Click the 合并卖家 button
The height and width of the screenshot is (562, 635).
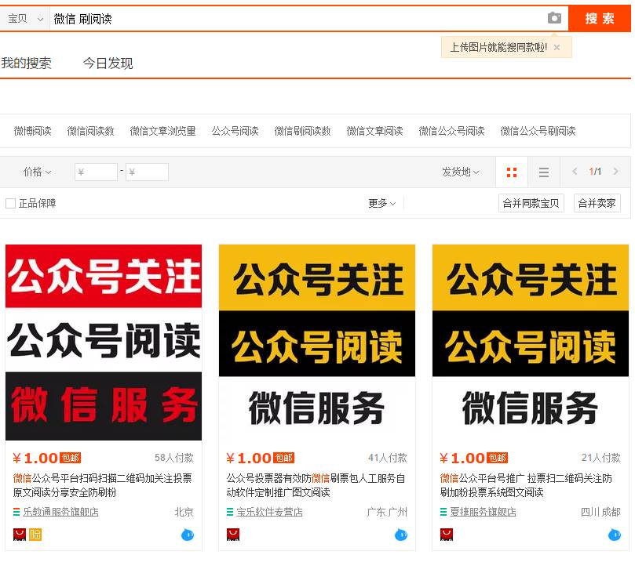597,203
